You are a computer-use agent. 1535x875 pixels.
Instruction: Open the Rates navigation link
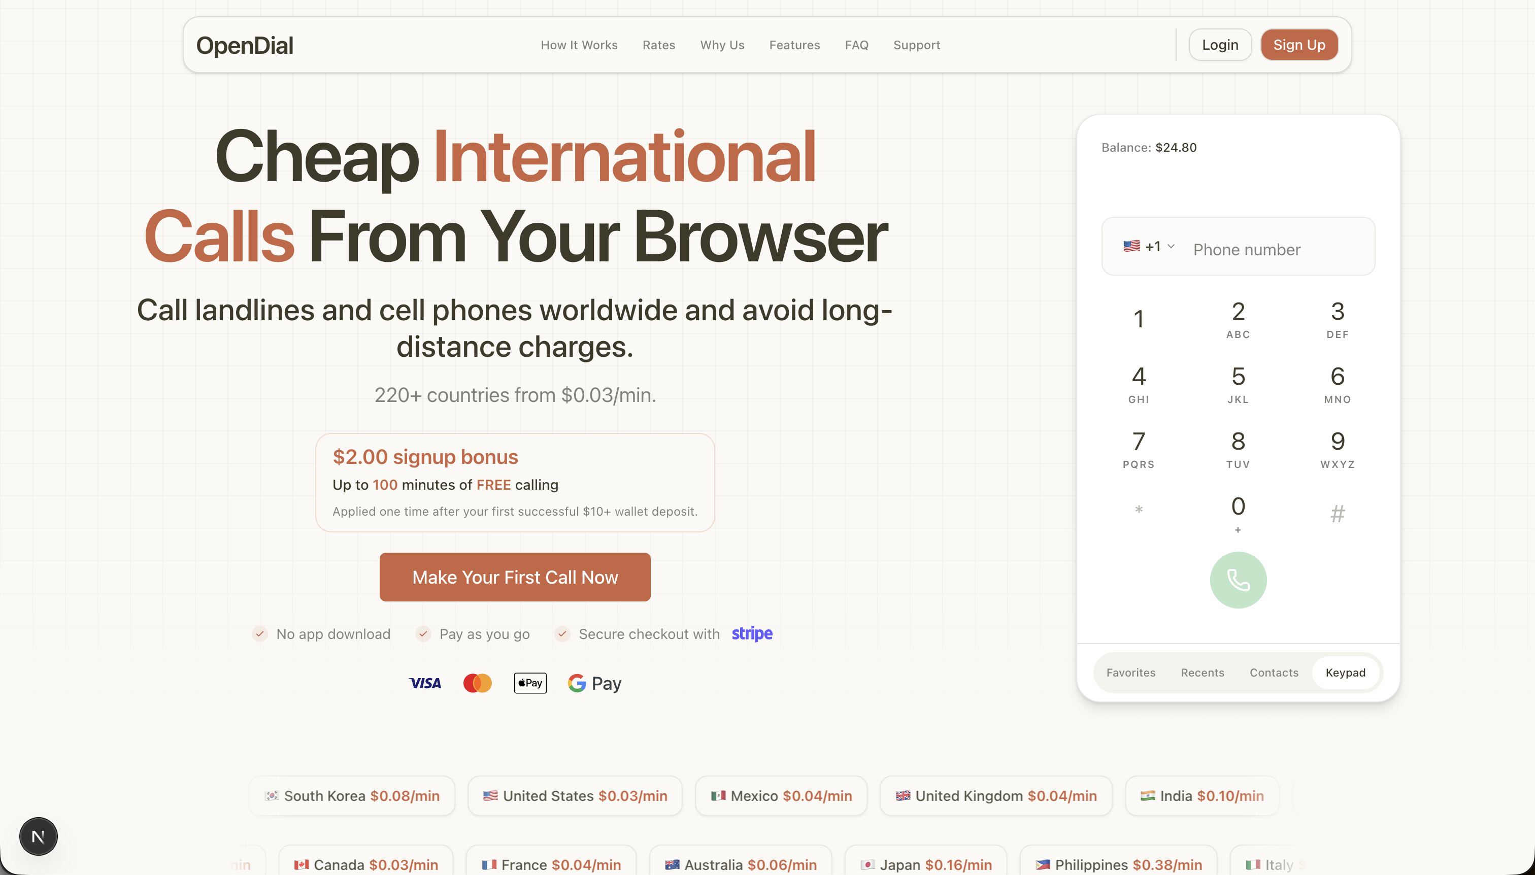[x=658, y=45]
